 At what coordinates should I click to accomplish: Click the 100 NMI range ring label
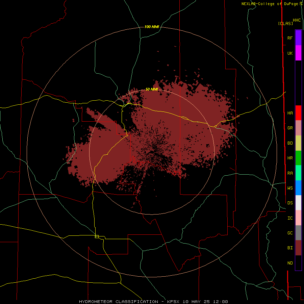click(x=152, y=27)
